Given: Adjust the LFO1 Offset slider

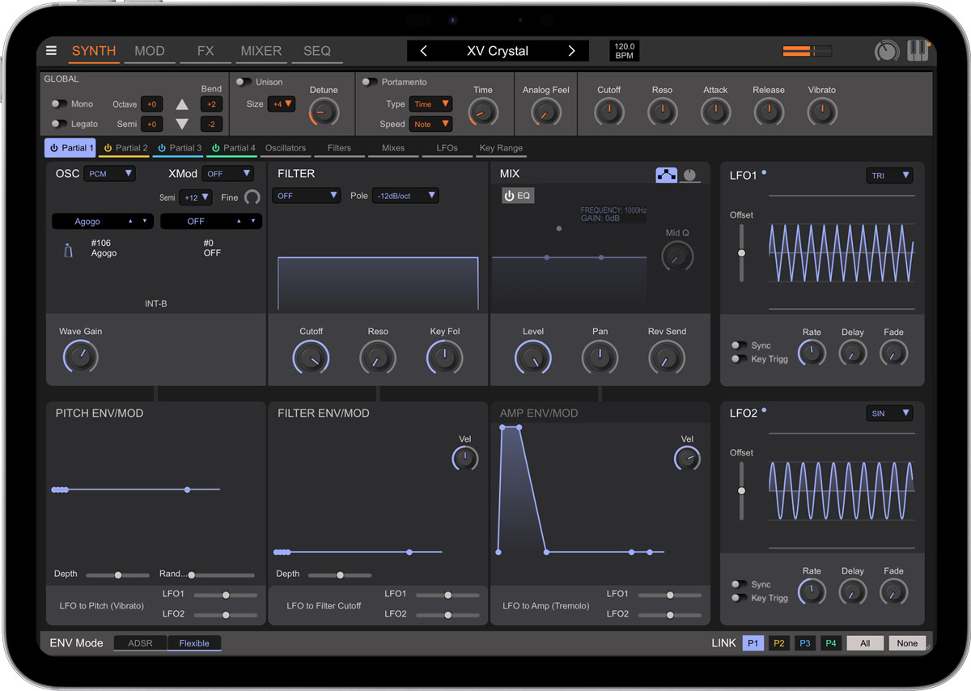Looking at the screenshot, I should tap(741, 252).
